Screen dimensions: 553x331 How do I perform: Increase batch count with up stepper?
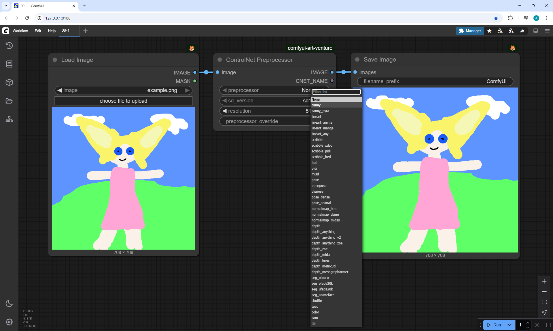coord(528,323)
